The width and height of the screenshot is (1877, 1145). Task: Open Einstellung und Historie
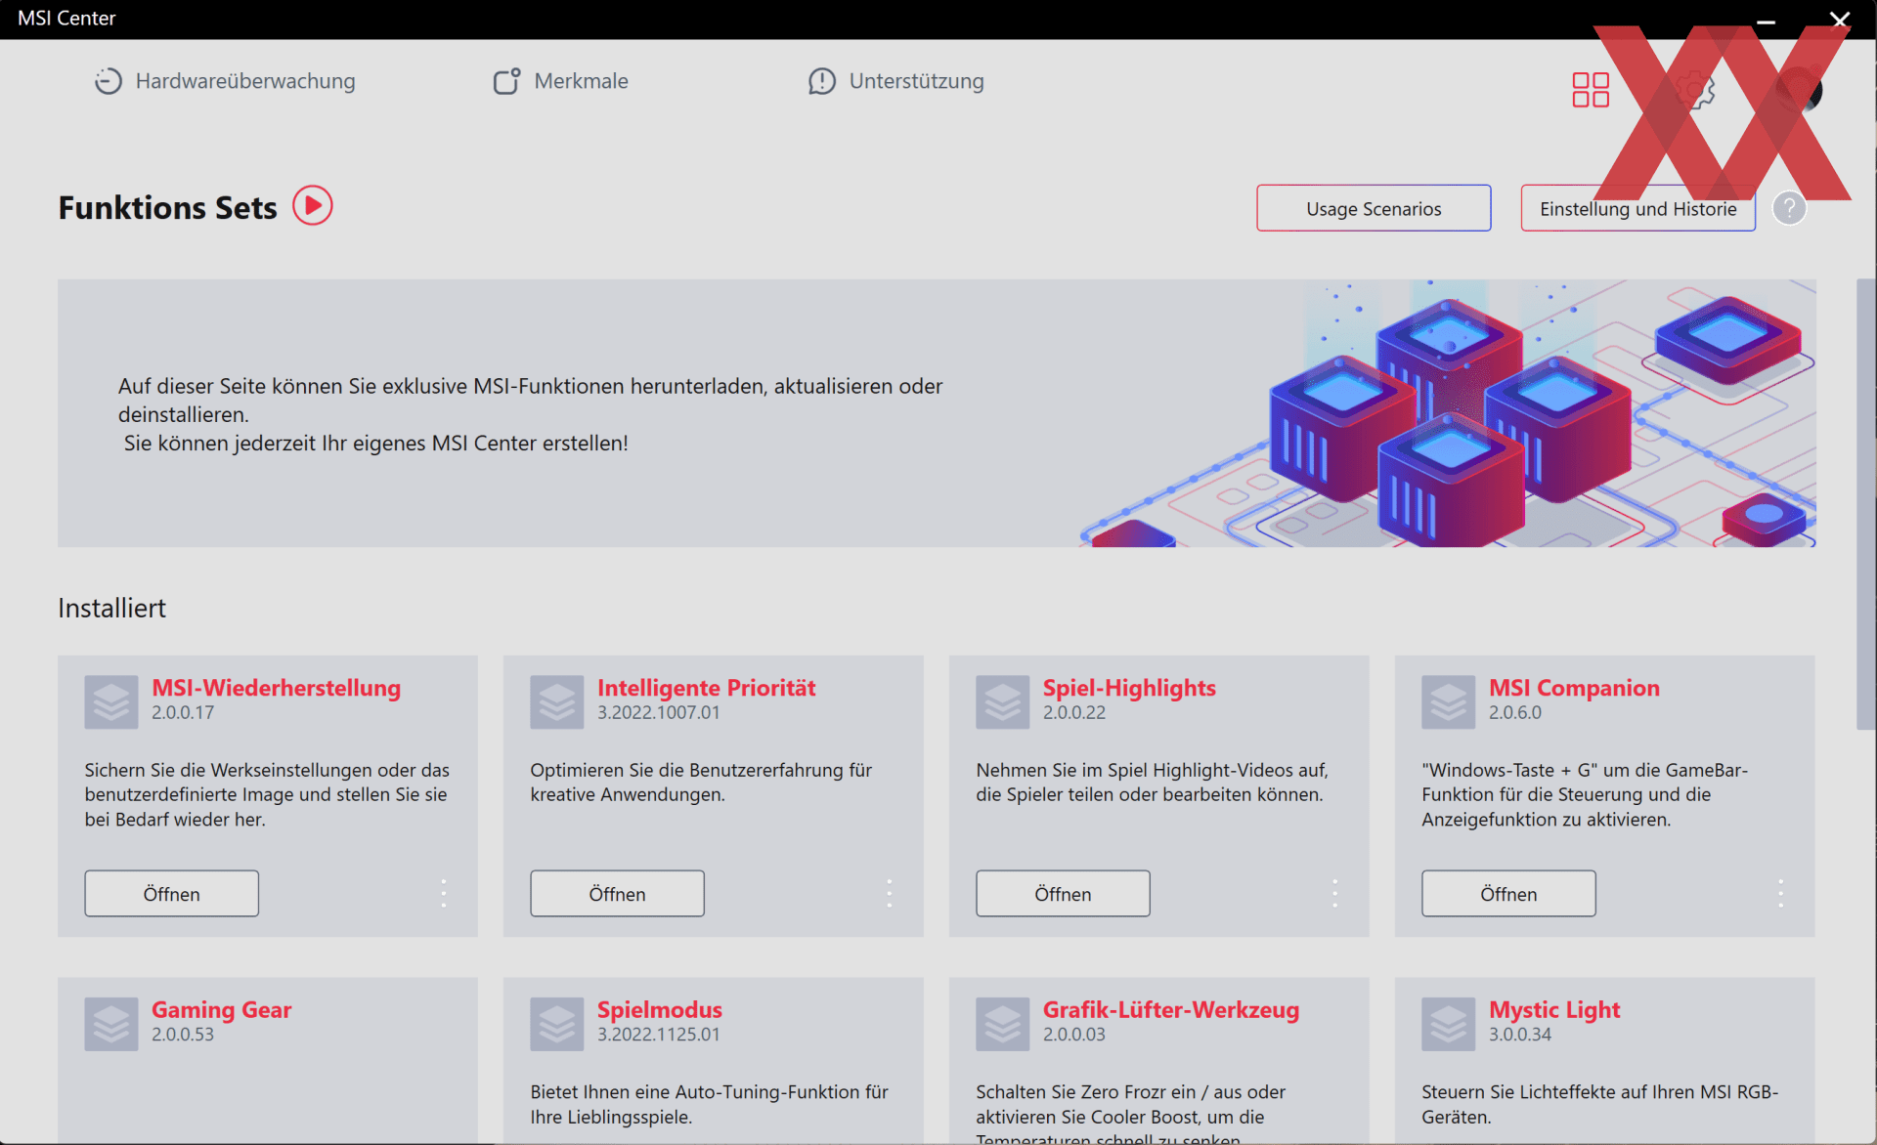point(1638,208)
